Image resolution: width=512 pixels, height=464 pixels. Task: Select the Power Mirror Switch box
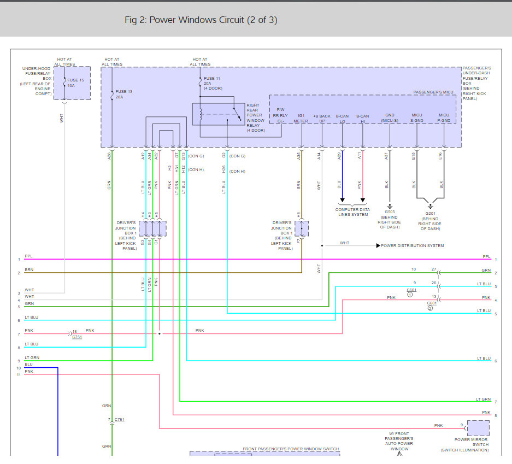point(478,428)
